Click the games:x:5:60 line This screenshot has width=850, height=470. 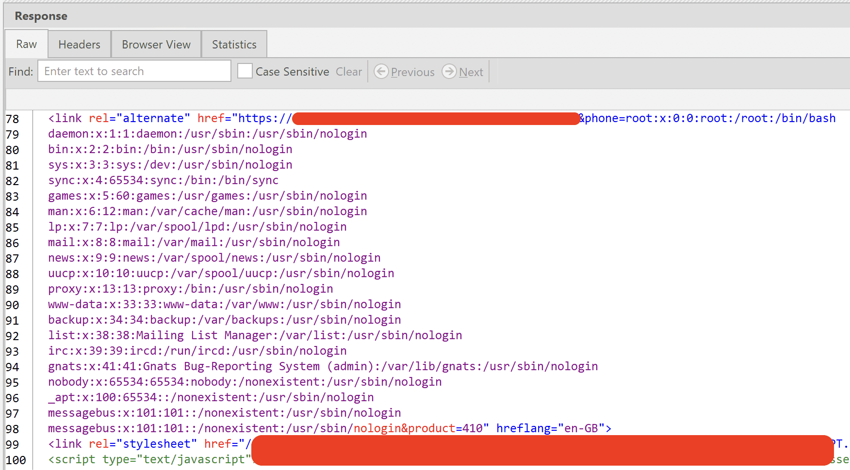click(207, 196)
